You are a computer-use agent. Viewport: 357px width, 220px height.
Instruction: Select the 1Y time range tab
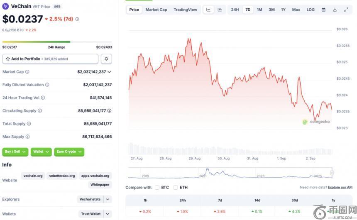point(283,10)
